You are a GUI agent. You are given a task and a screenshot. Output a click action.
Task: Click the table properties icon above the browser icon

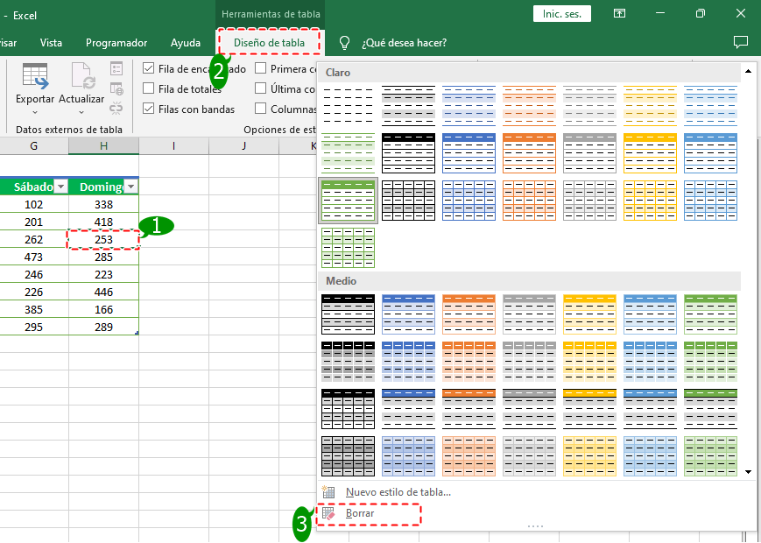[116, 68]
